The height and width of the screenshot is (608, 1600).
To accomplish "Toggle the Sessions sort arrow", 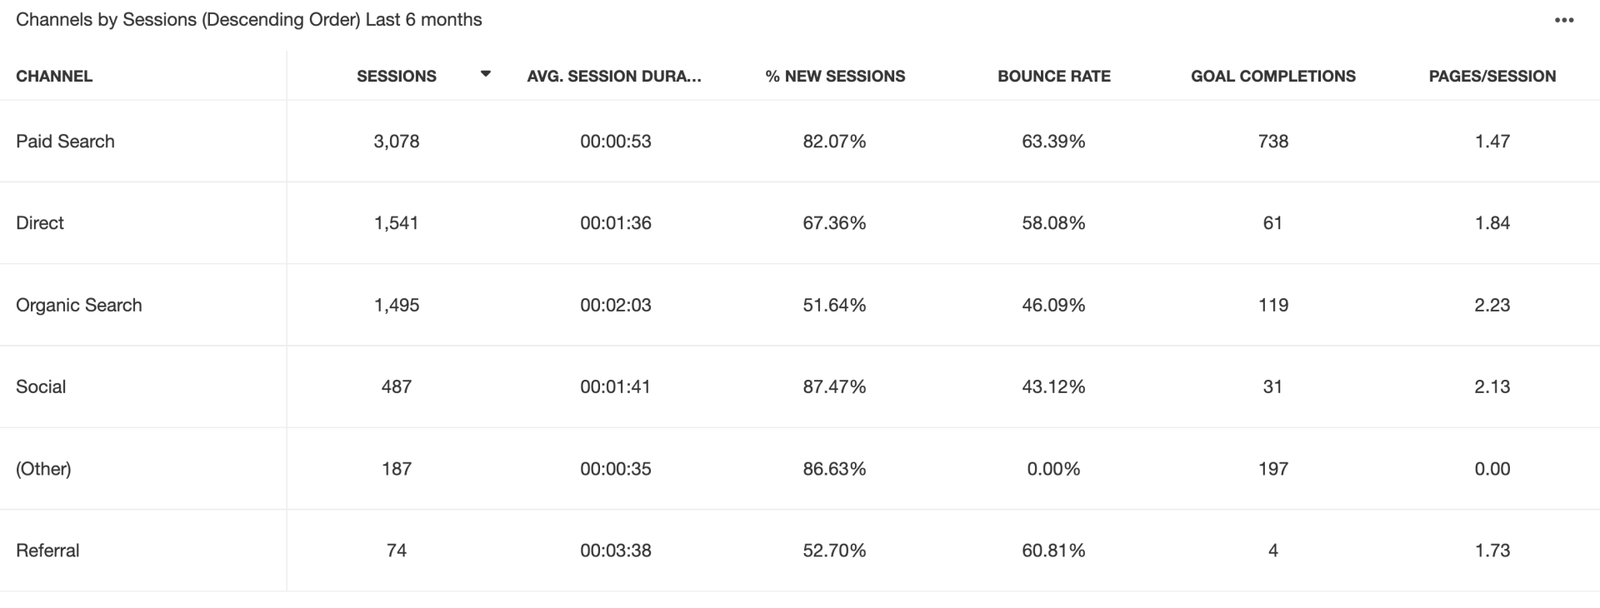I will [486, 74].
